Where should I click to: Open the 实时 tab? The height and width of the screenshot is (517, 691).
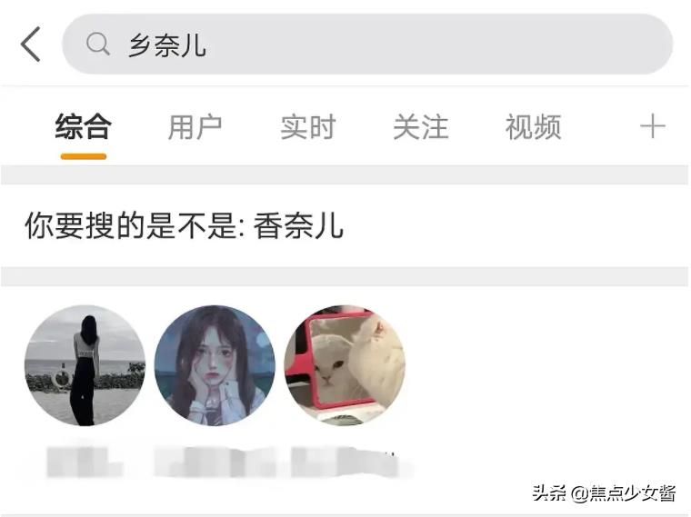click(308, 127)
